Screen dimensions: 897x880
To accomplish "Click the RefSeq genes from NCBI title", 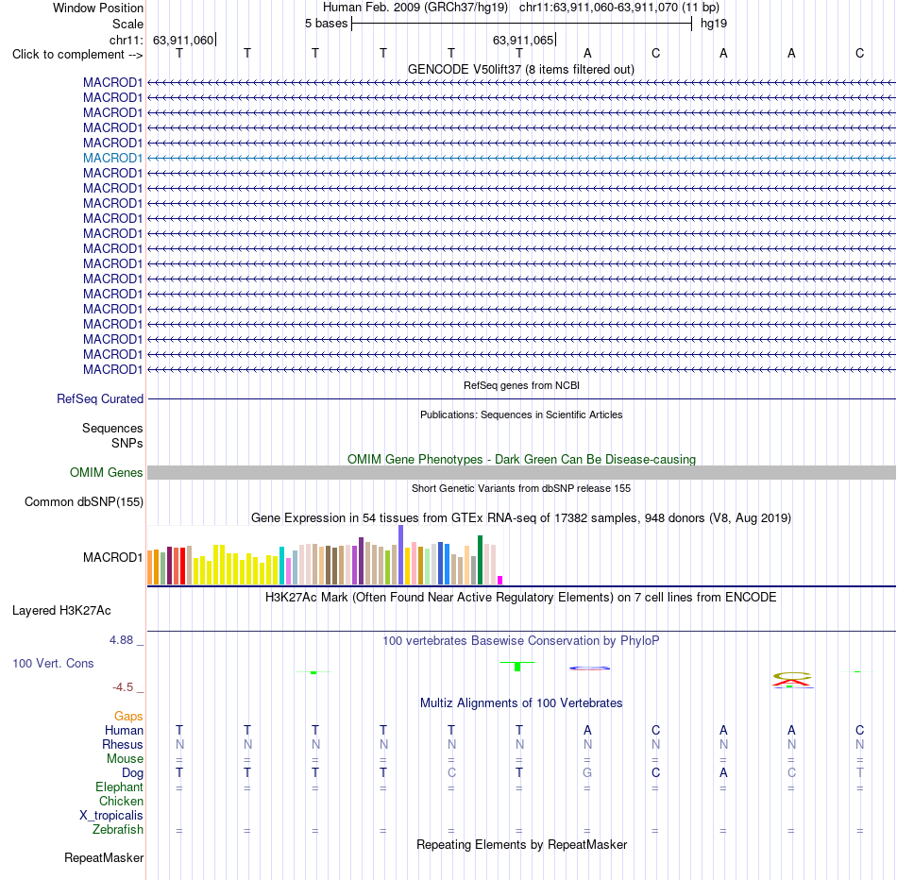I will pos(521,385).
